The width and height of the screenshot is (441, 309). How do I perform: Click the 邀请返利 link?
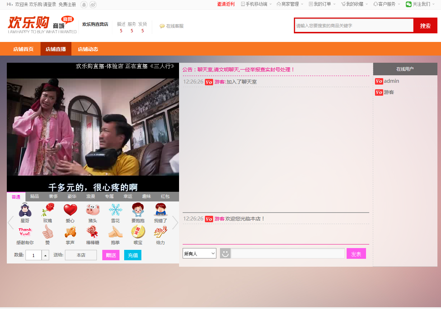click(x=226, y=4)
